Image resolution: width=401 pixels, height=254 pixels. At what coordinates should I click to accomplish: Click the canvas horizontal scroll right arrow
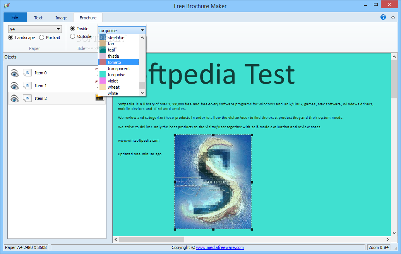click(x=388, y=239)
